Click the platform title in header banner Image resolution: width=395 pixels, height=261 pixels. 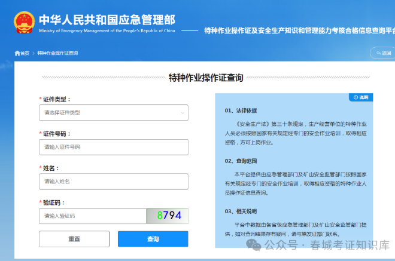click(x=299, y=30)
